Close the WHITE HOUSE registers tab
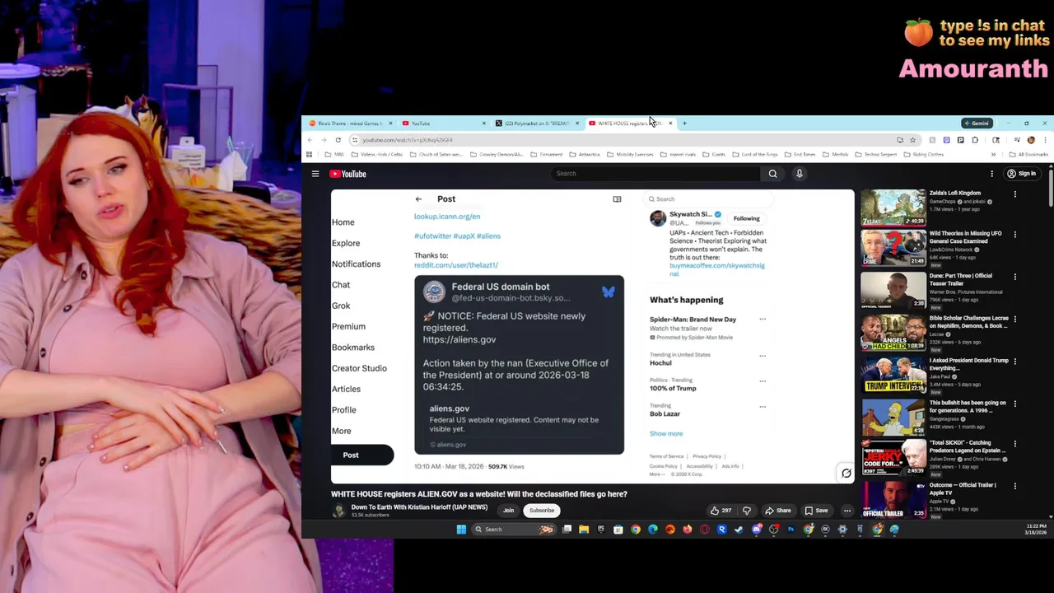Screen dimensions: 1054x593 click(670, 124)
